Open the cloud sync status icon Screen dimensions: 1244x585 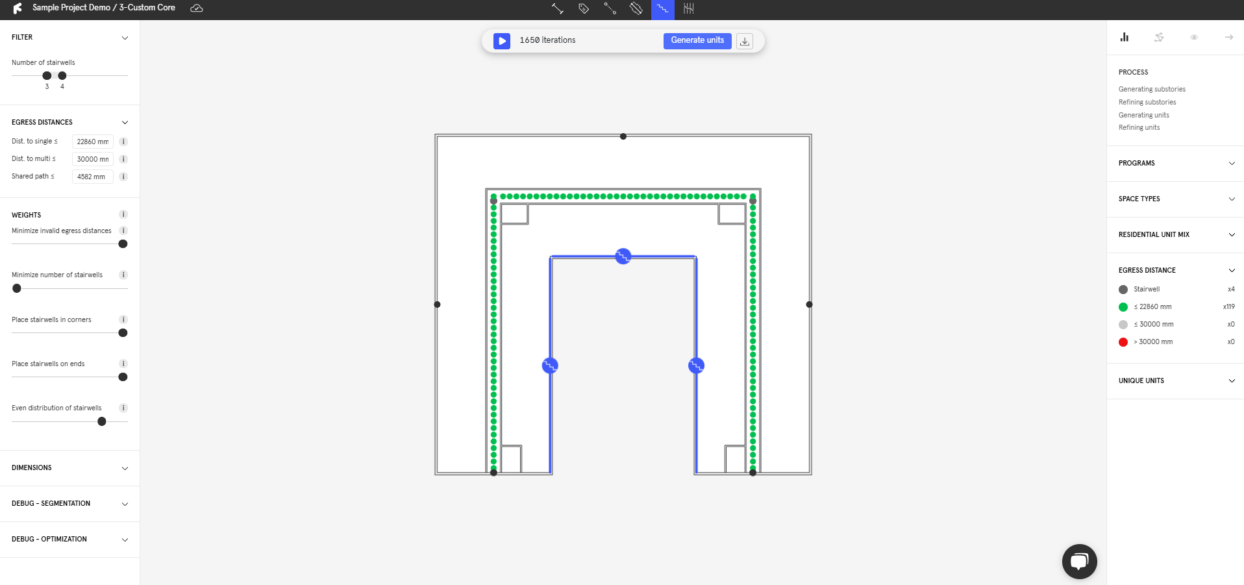[197, 8]
